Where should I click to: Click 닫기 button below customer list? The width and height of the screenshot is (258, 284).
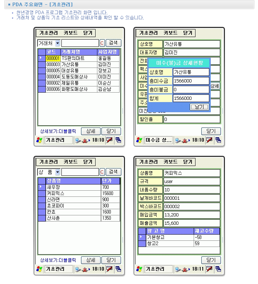pos(111,131)
